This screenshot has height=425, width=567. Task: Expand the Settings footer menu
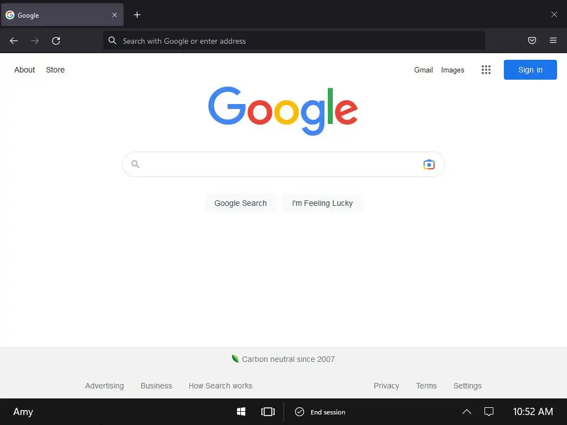(x=467, y=386)
